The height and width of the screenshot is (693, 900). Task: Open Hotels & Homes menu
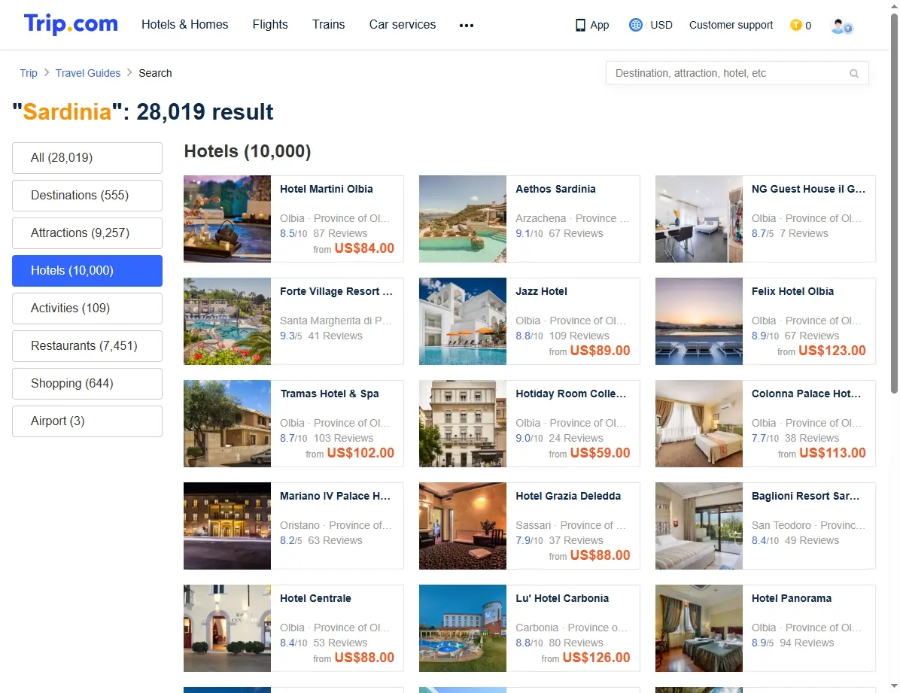[185, 25]
